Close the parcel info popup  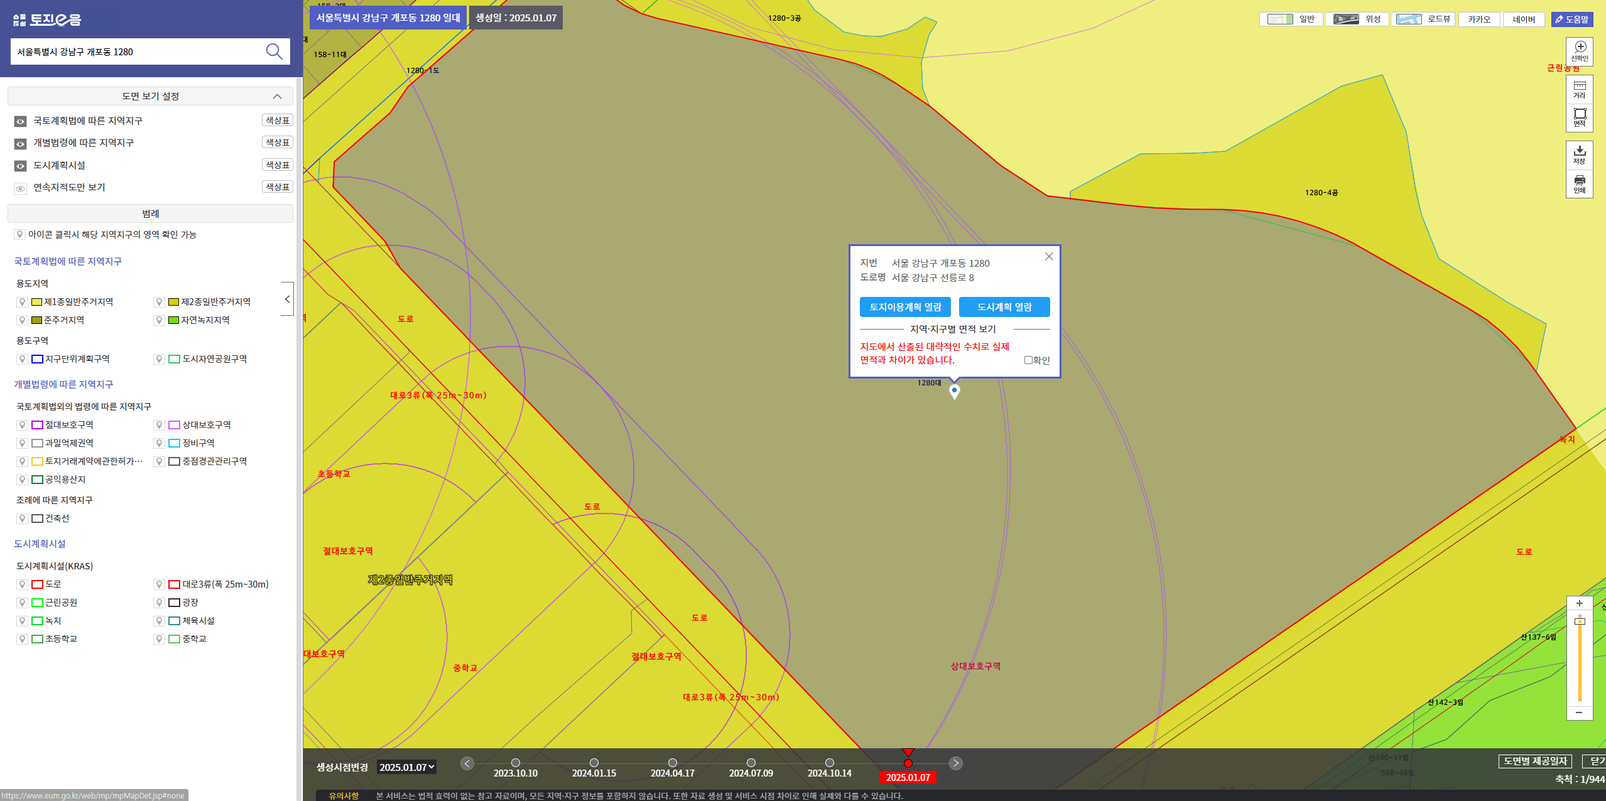tap(1049, 256)
